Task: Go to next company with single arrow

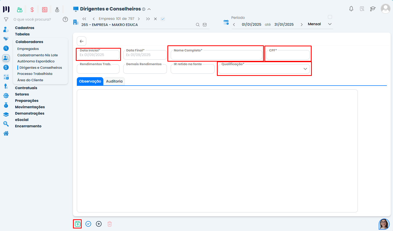Action: pyautogui.click(x=139, y=19)
